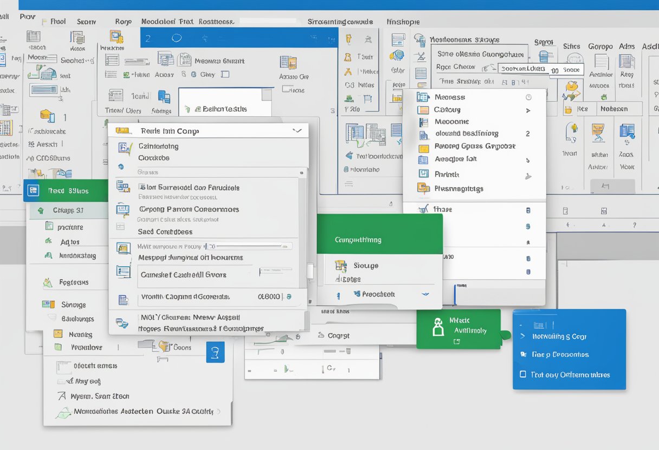The width and height of the screenshot is (659, 450).
Task: Open the dropdown chevron on 'Reule fim Comp' header
Action: pyautogui.click(x=296, y=130)
